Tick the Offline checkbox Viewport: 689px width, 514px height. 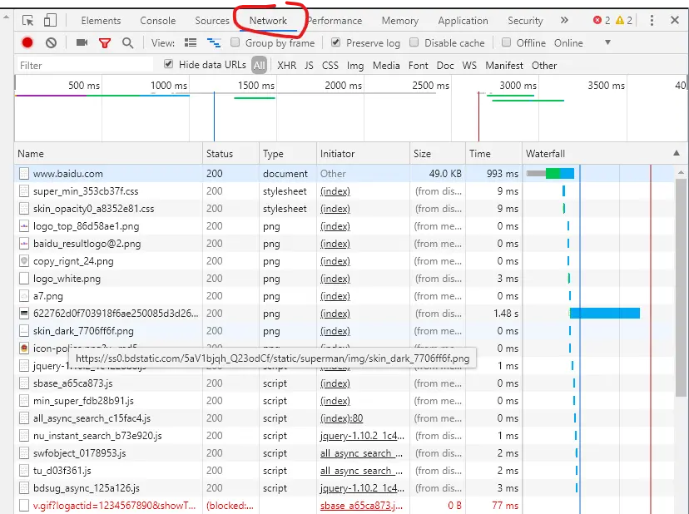(x=506, y=42)
